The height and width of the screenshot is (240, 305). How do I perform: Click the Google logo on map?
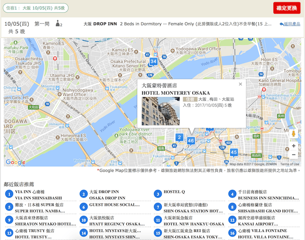point(16,162)
